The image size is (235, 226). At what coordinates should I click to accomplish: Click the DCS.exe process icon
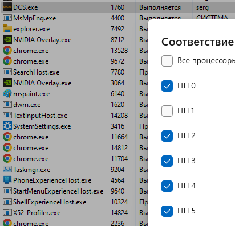click(x=7, y=7)
